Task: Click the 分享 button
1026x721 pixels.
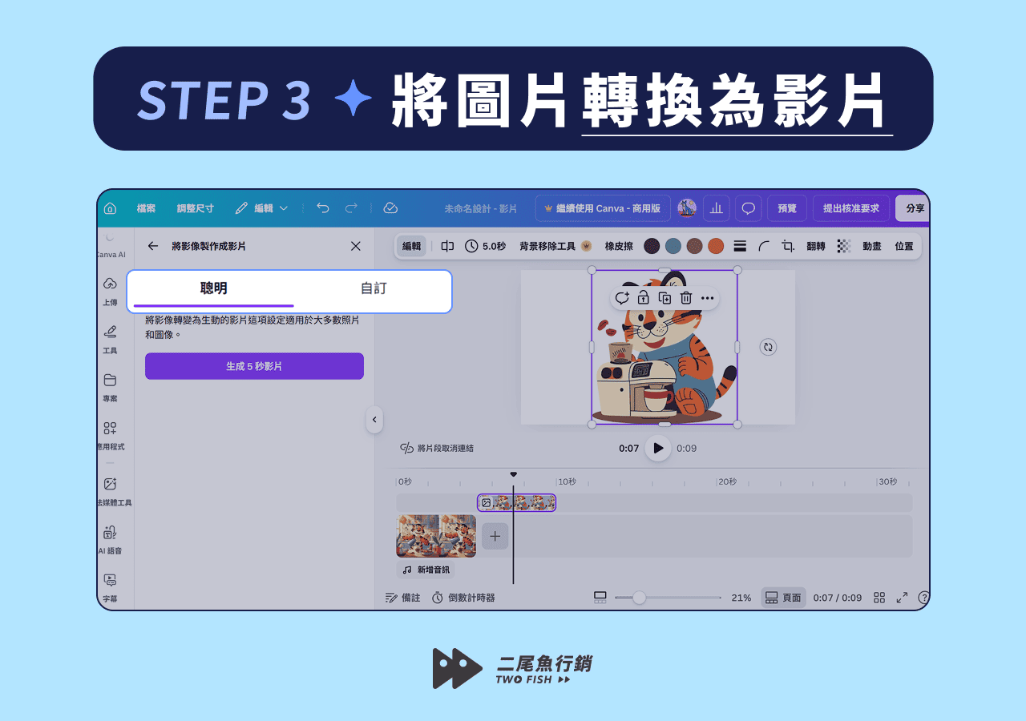Action: point(914,208)
